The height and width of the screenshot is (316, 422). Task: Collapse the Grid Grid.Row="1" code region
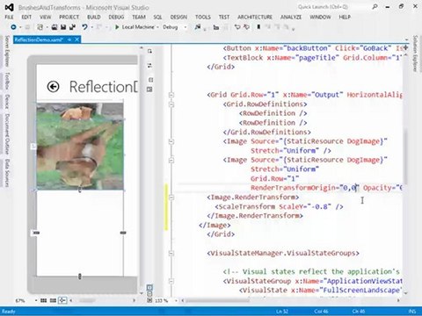[x=171, y=95]
